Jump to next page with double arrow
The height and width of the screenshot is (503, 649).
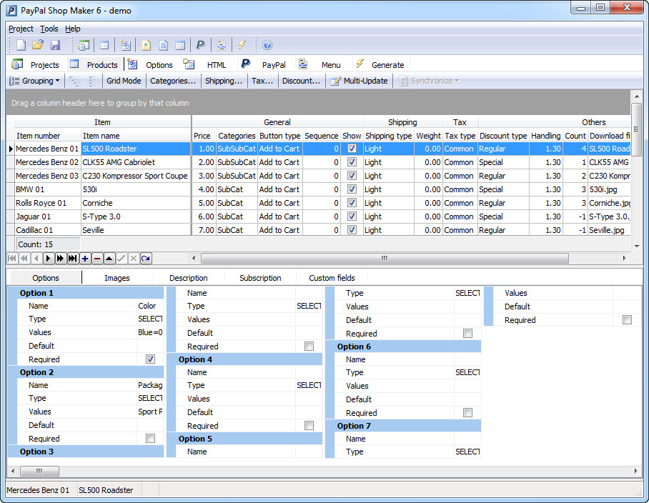[61, 259]
